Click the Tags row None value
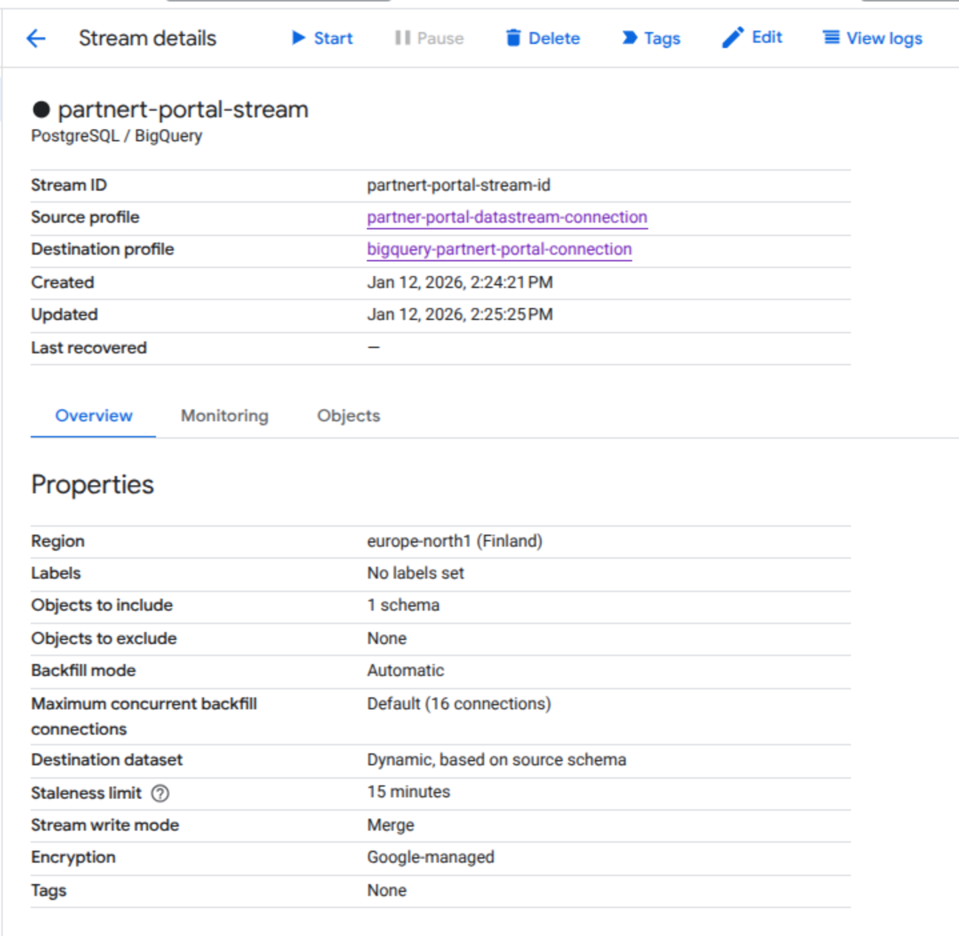Viewport: 959px width, 936px height. (x=387, y=891)
